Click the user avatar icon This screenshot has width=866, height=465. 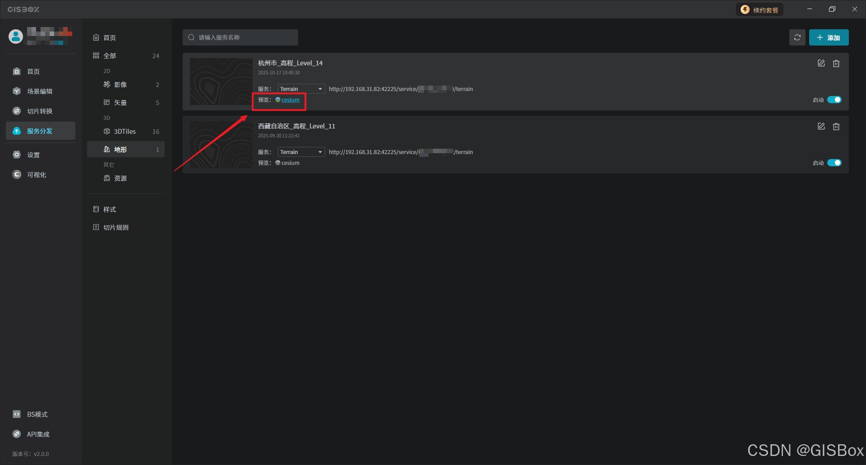[x=16, y=36]
